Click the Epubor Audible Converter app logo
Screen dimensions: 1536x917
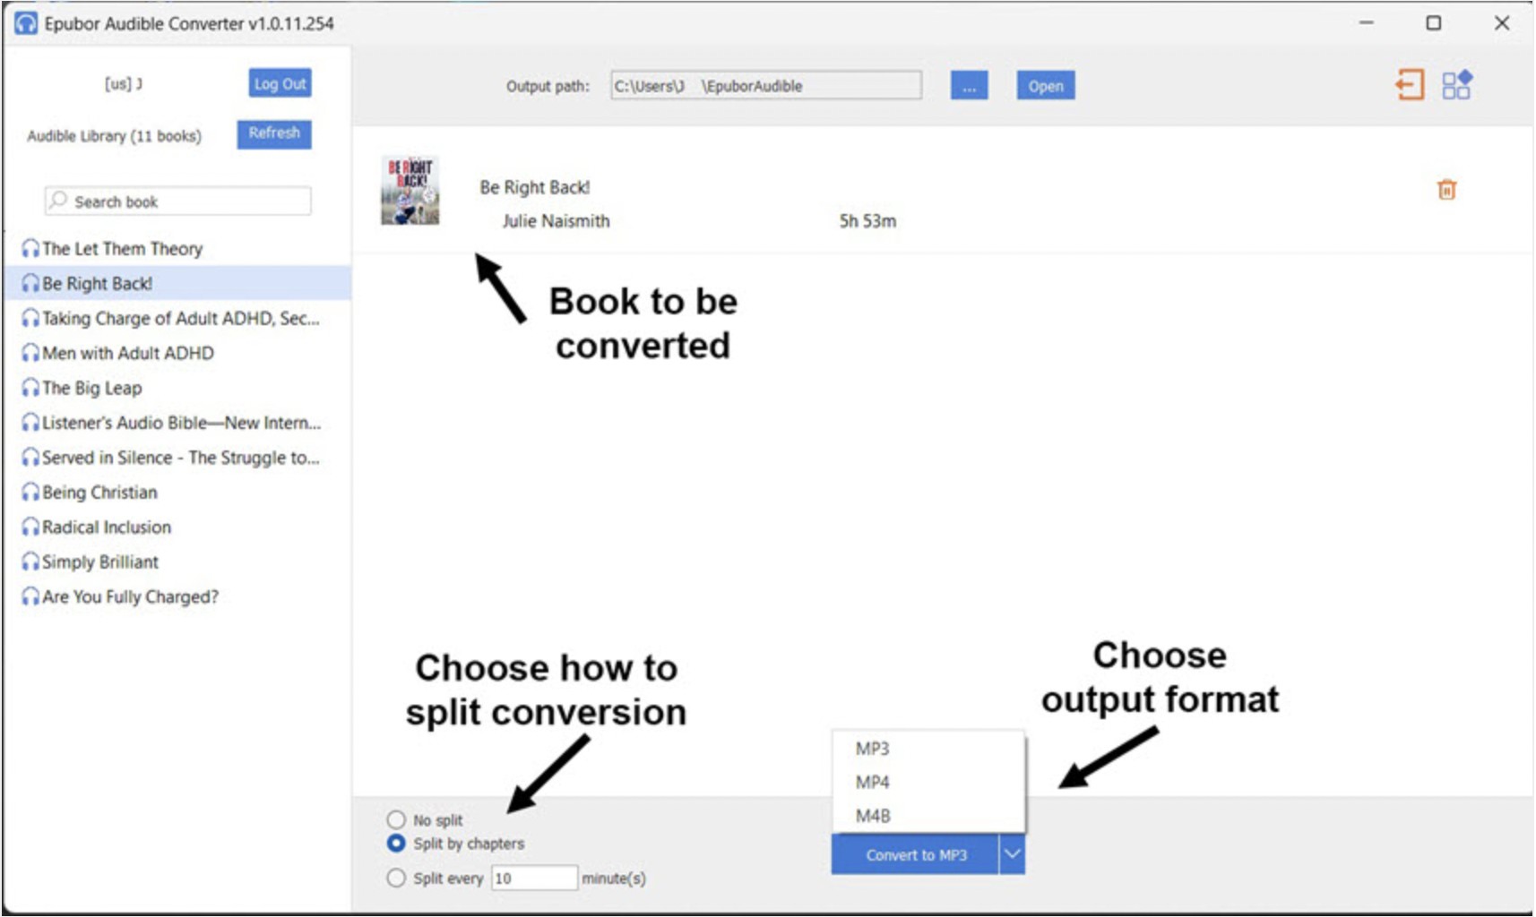coord(26,23)
